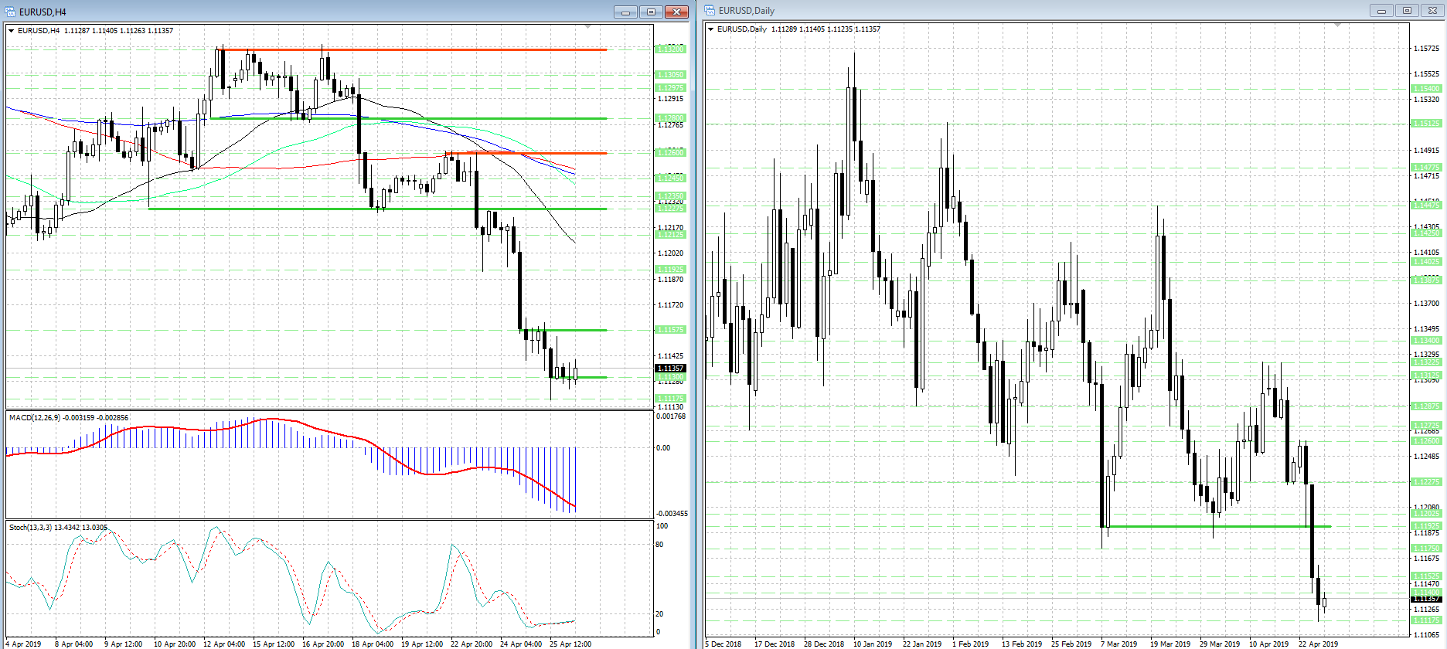Click the EURUSD,H4 window title bar

[x=309, y=12]
